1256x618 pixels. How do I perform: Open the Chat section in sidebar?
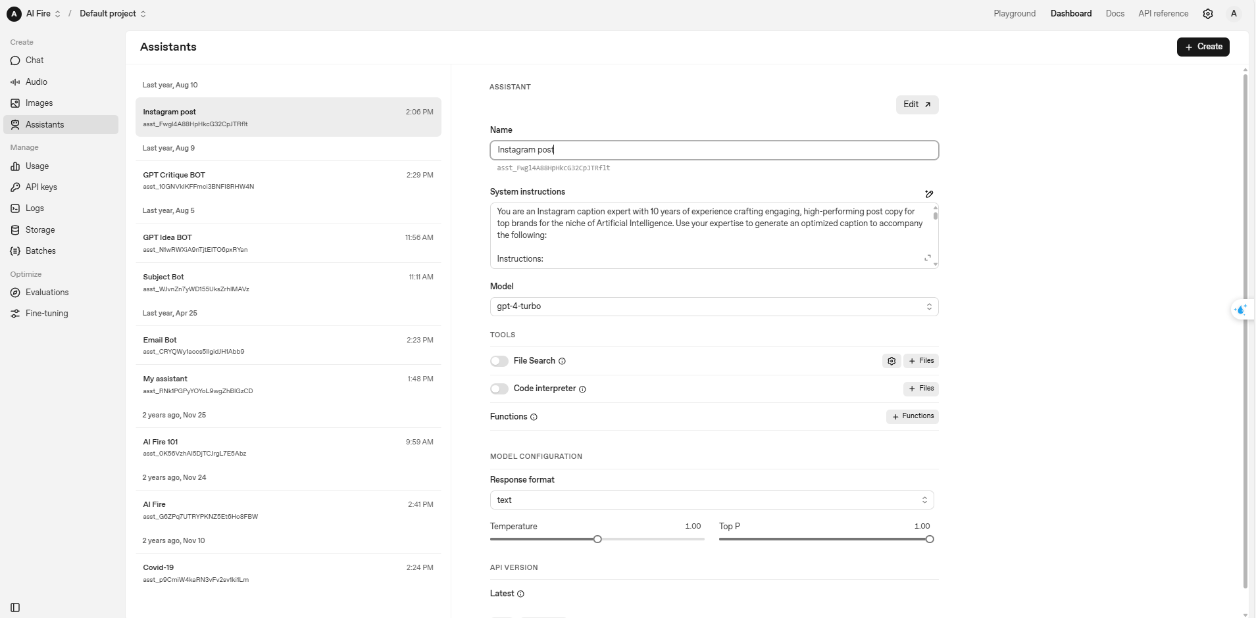[x=61, y=60]
